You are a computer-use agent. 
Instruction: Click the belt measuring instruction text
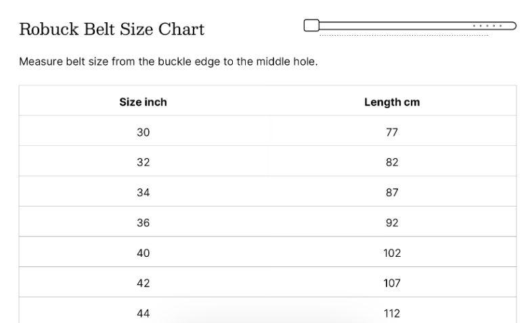(x=169, y=62)
